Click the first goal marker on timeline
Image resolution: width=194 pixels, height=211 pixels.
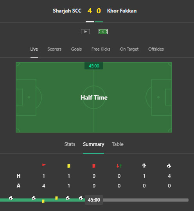(x=11, y=198)
